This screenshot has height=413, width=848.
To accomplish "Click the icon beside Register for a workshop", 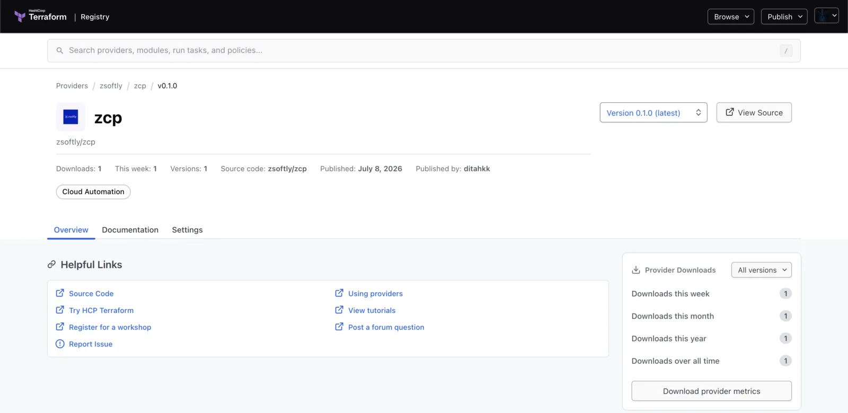I will click(x=60, y=327).
